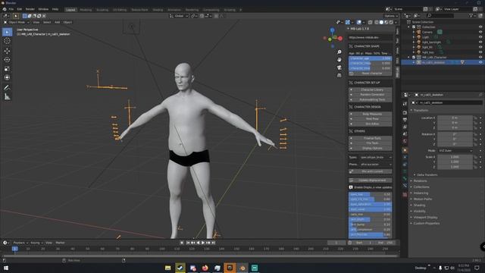Image resolution: width=485 pixels, height=273 pixels.
Task: Hide the selected skeleton object in outliner
Action: (480, 62)
